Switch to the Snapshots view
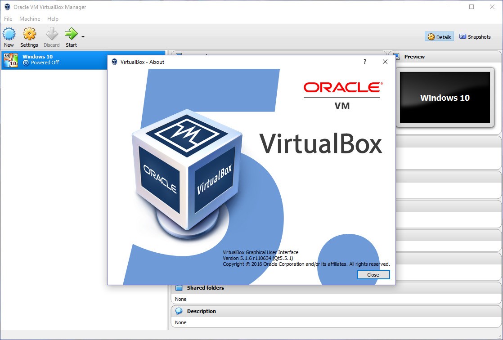This screenshot has width=503, height=340. click(x=475, y=37)
